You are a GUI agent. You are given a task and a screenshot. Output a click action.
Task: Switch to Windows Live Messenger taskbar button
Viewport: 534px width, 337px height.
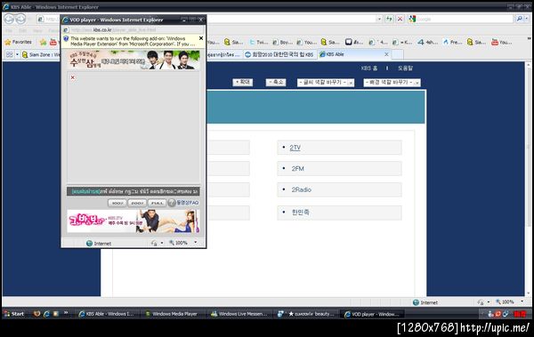coord(239,314)
